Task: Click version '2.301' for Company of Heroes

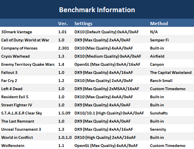Action: pos(63,48)
